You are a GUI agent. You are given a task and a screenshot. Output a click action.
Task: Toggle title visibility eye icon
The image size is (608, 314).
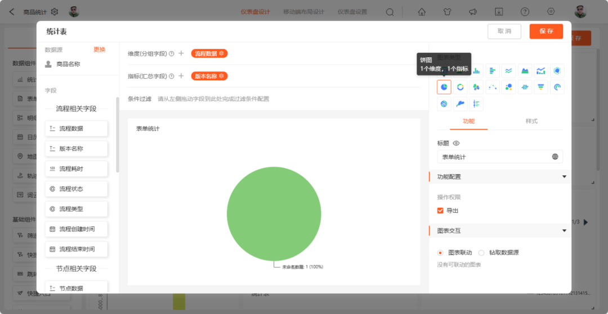(456, 143)
